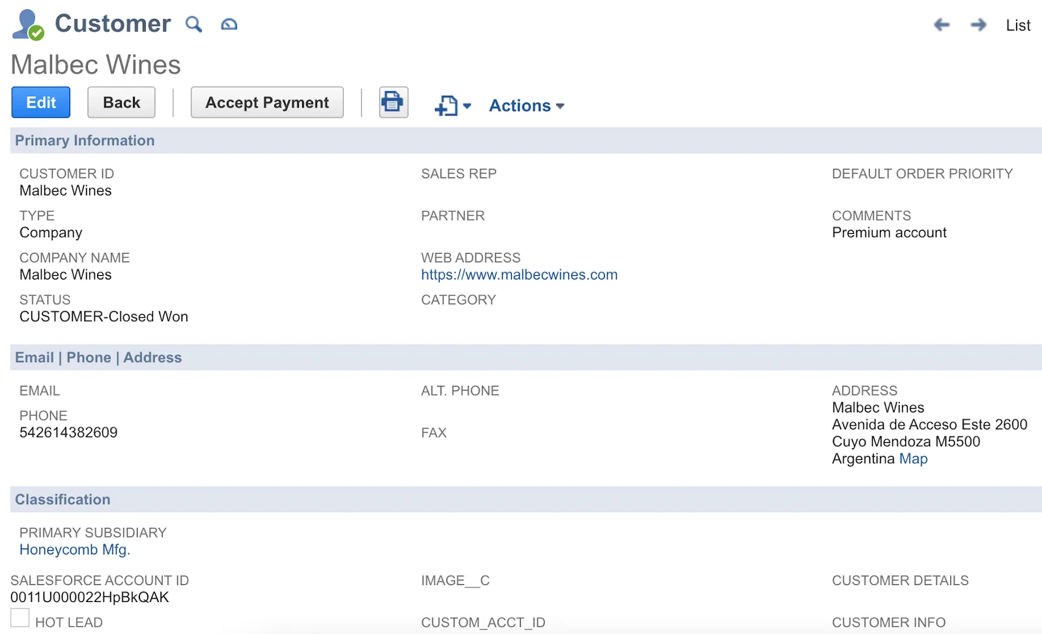1042x634 pixels.
Task: Collapse the Classification section header
Action: click(62, 499)
